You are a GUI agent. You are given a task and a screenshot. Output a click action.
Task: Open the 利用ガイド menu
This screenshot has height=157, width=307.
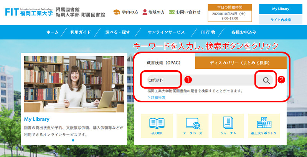click(x=81, y=32)
